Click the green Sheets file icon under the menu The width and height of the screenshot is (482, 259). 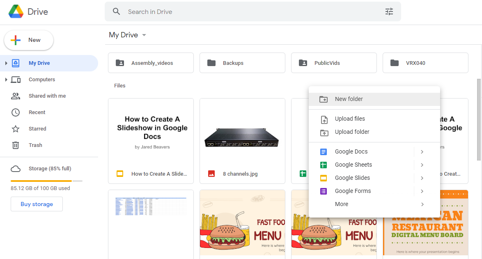pos(303,174)
